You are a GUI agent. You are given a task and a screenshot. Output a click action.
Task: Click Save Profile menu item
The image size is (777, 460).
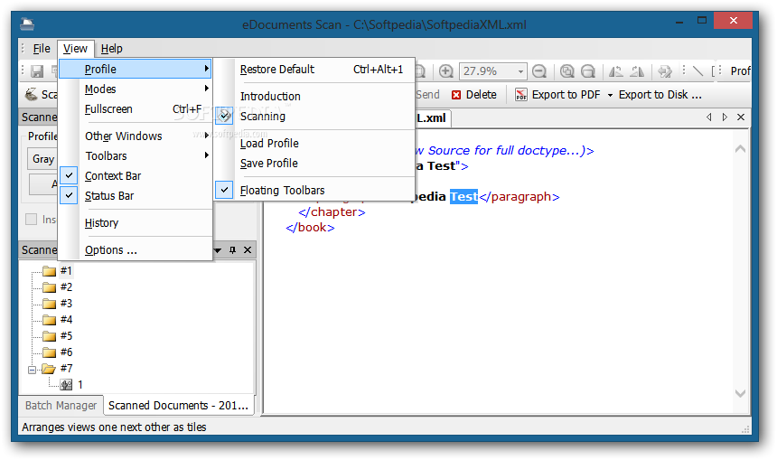(314, 163)
